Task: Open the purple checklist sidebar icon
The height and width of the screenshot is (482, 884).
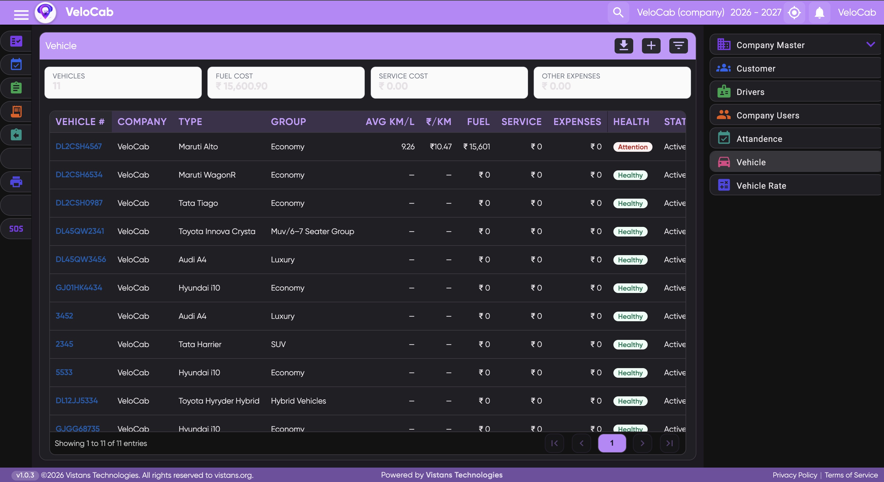Action: tap(16, 41)
